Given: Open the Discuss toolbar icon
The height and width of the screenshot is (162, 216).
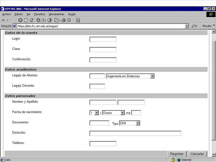Looking at the screenshot, I should point(78,20).
